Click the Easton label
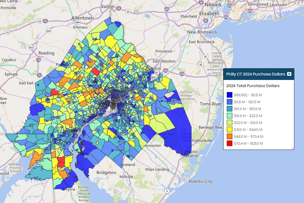This screenshot has width=304, height=203. (108, 7)
